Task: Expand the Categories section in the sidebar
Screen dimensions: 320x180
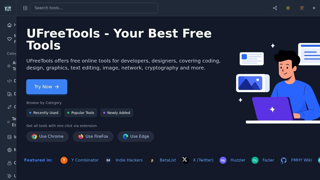Action: [x=12, y=53]
